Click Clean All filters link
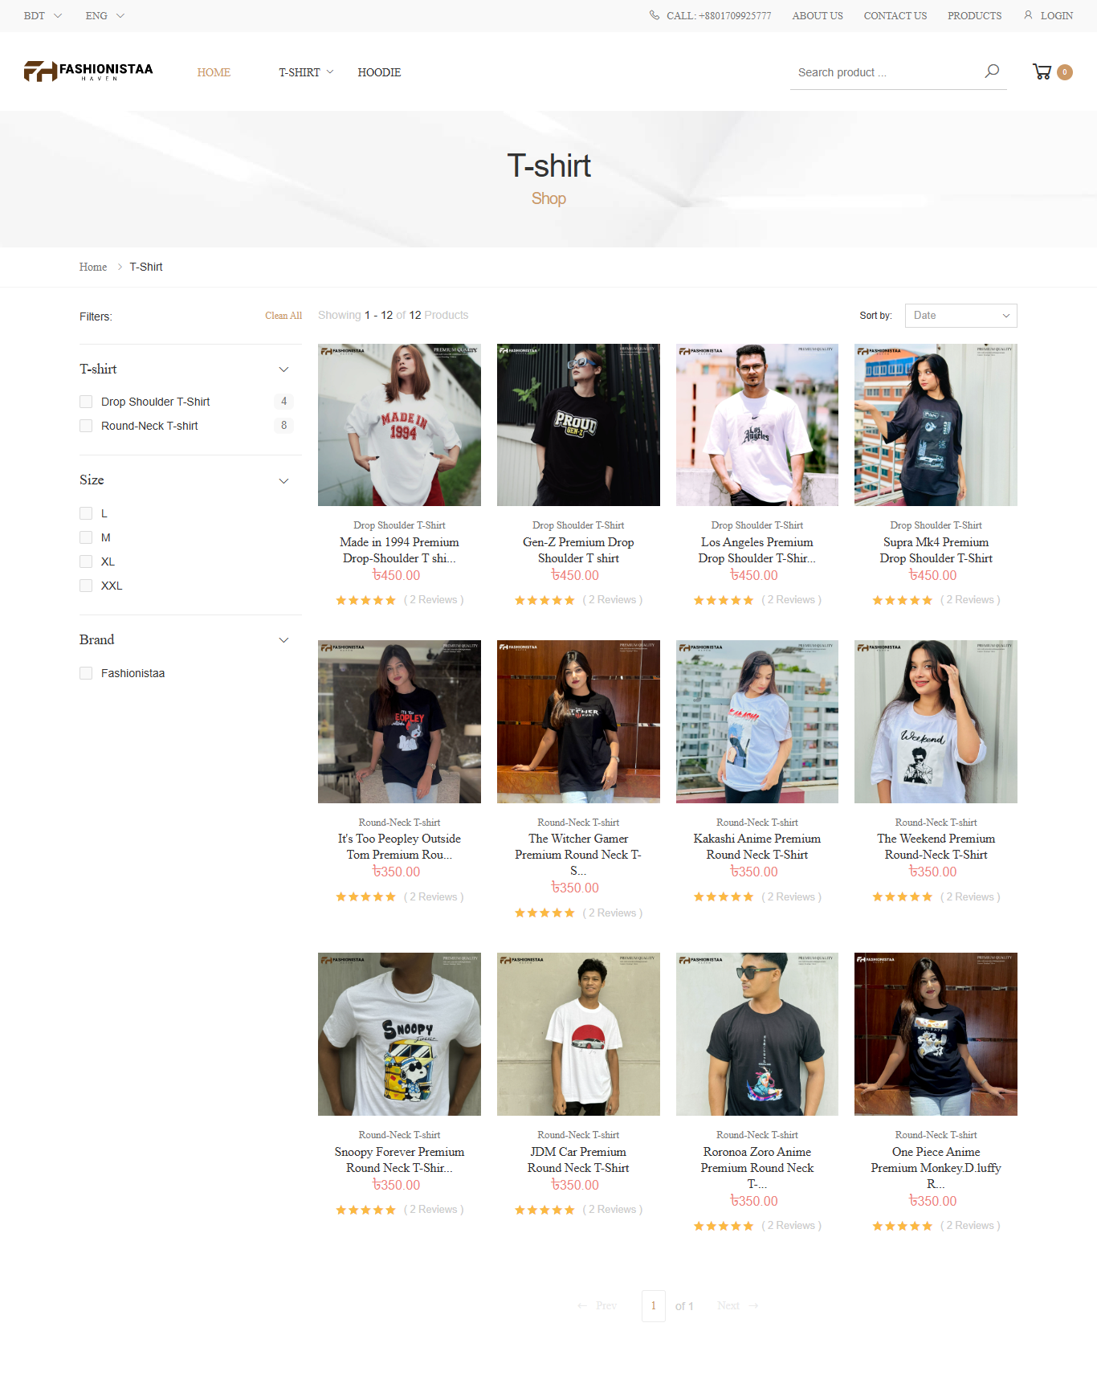1097x1376 pixels. 283,316
